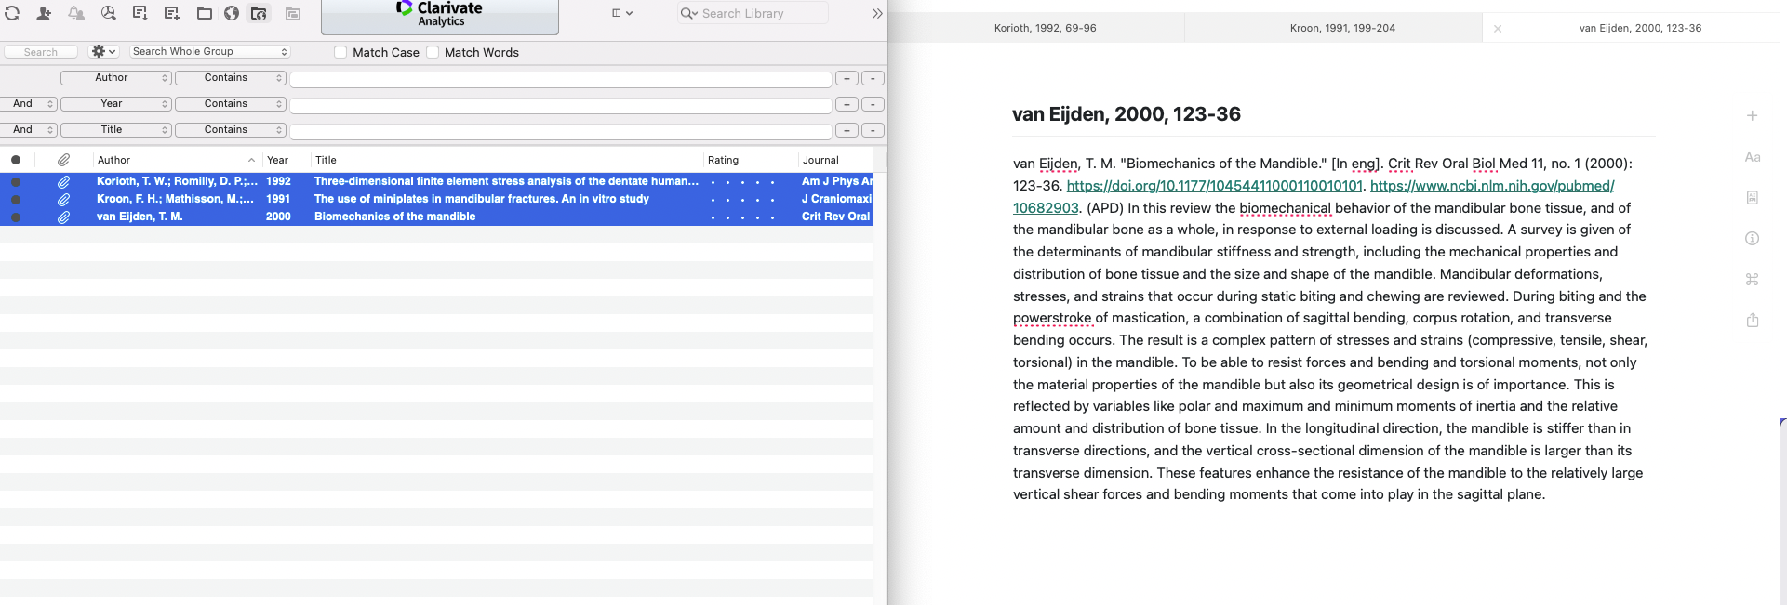The height and width of the screenshot is (605, 1787).
Task: Sort references by Author column header
Action: pyautogui.click(x=177, y=160)
